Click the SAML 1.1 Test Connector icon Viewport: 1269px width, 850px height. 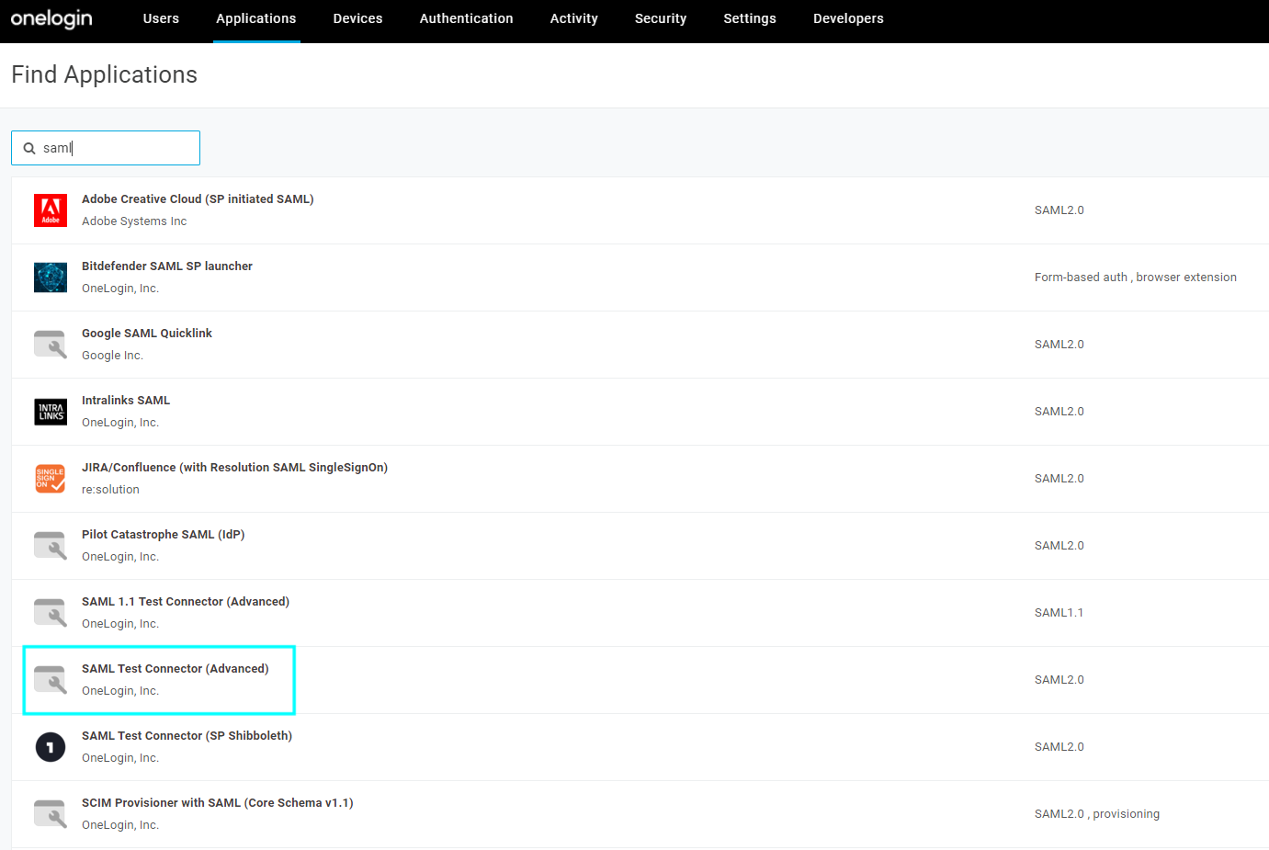click(51, 613)
